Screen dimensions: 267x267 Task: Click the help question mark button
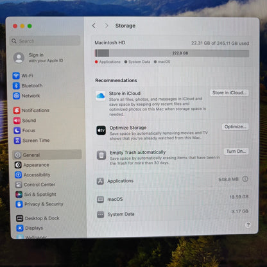pos(248,225)
